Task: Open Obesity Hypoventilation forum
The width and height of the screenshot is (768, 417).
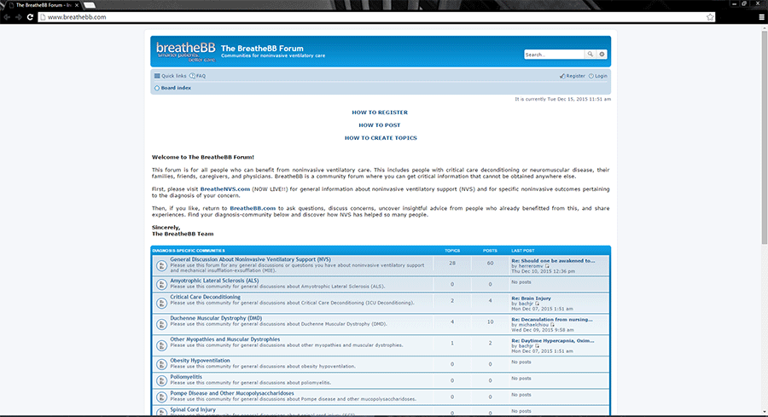Action: click(x=200, y=360)
